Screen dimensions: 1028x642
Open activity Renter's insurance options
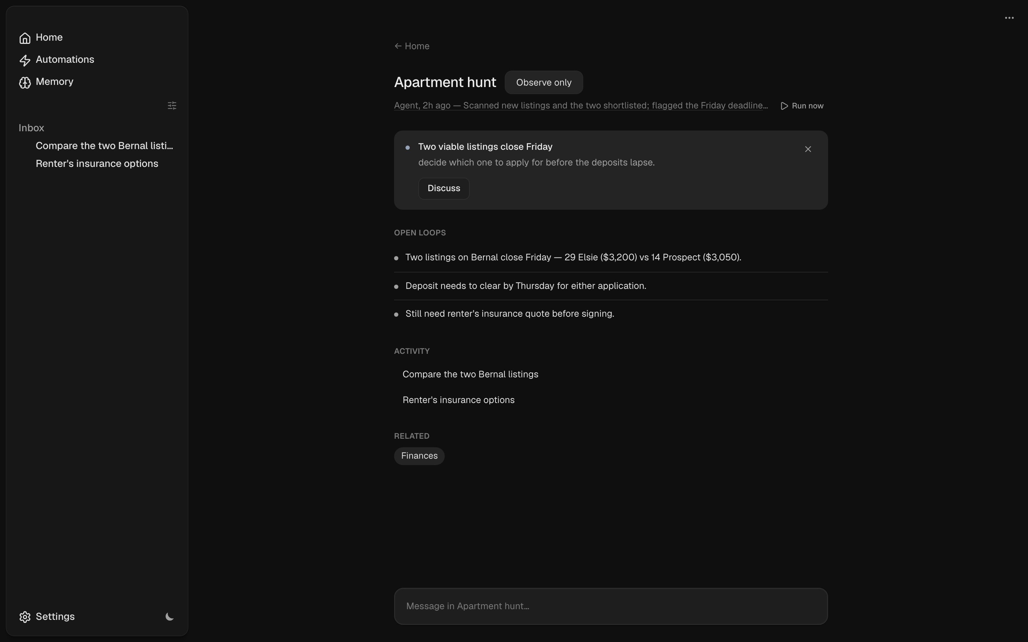coord(458,400)
